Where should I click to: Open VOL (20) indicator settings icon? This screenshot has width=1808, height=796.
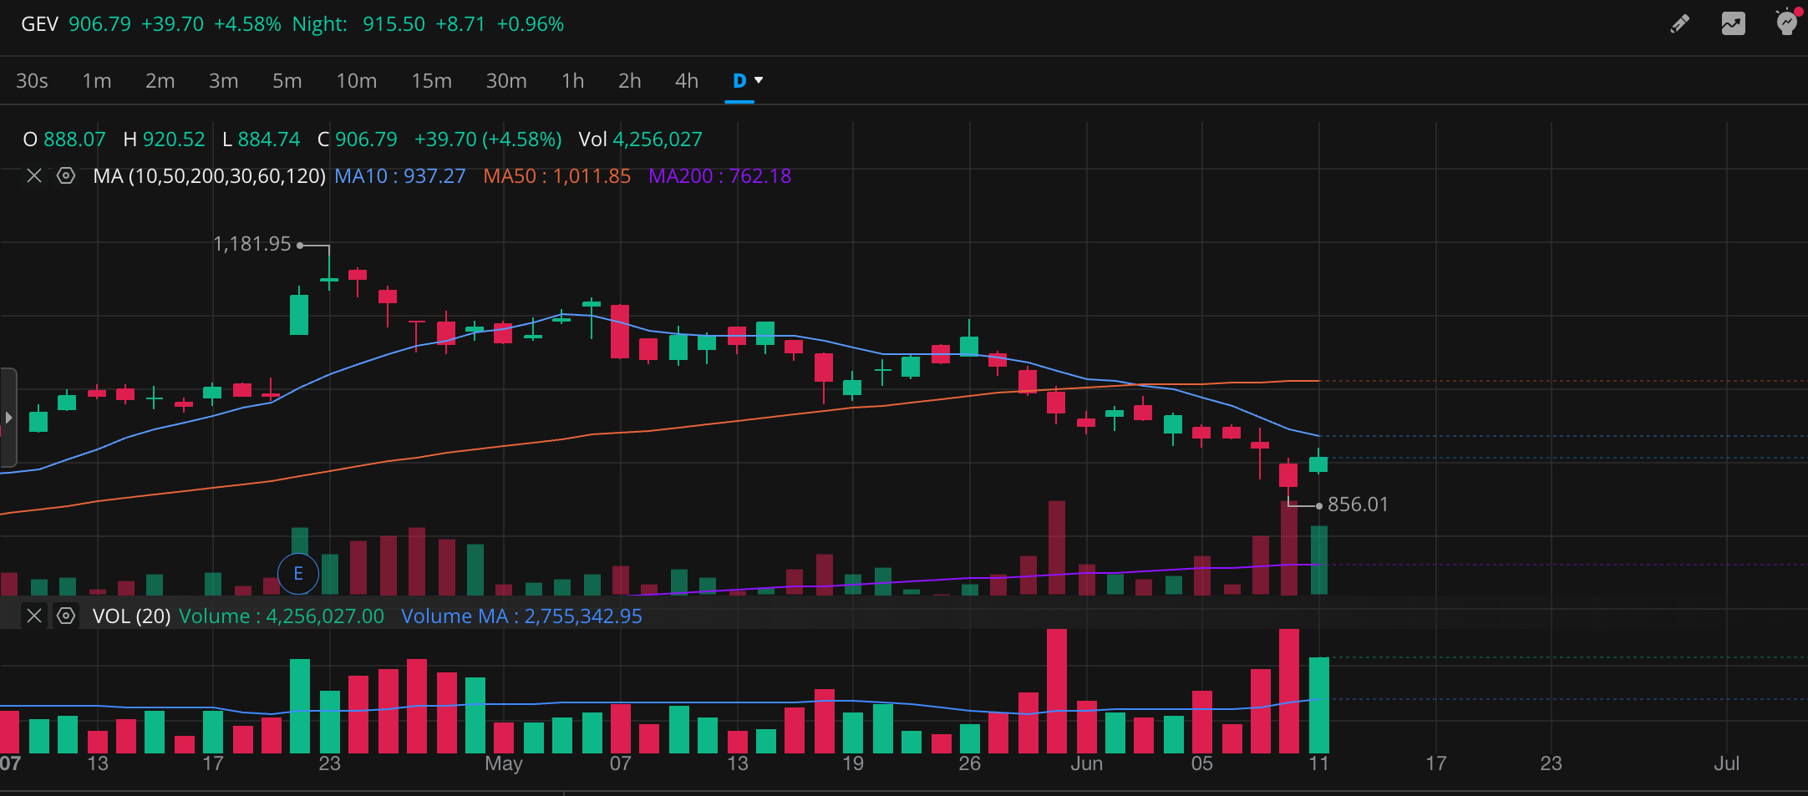[66, 616]
